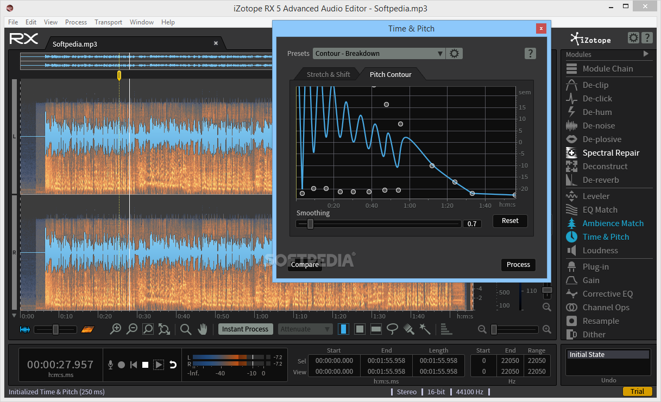Open preset manager gear in Time & Pitch
The height and width of the screenshot is (402, 661).
tap(455, 53)
